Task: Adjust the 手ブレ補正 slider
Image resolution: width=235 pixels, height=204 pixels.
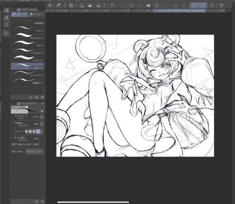Action: pos(23,140)
